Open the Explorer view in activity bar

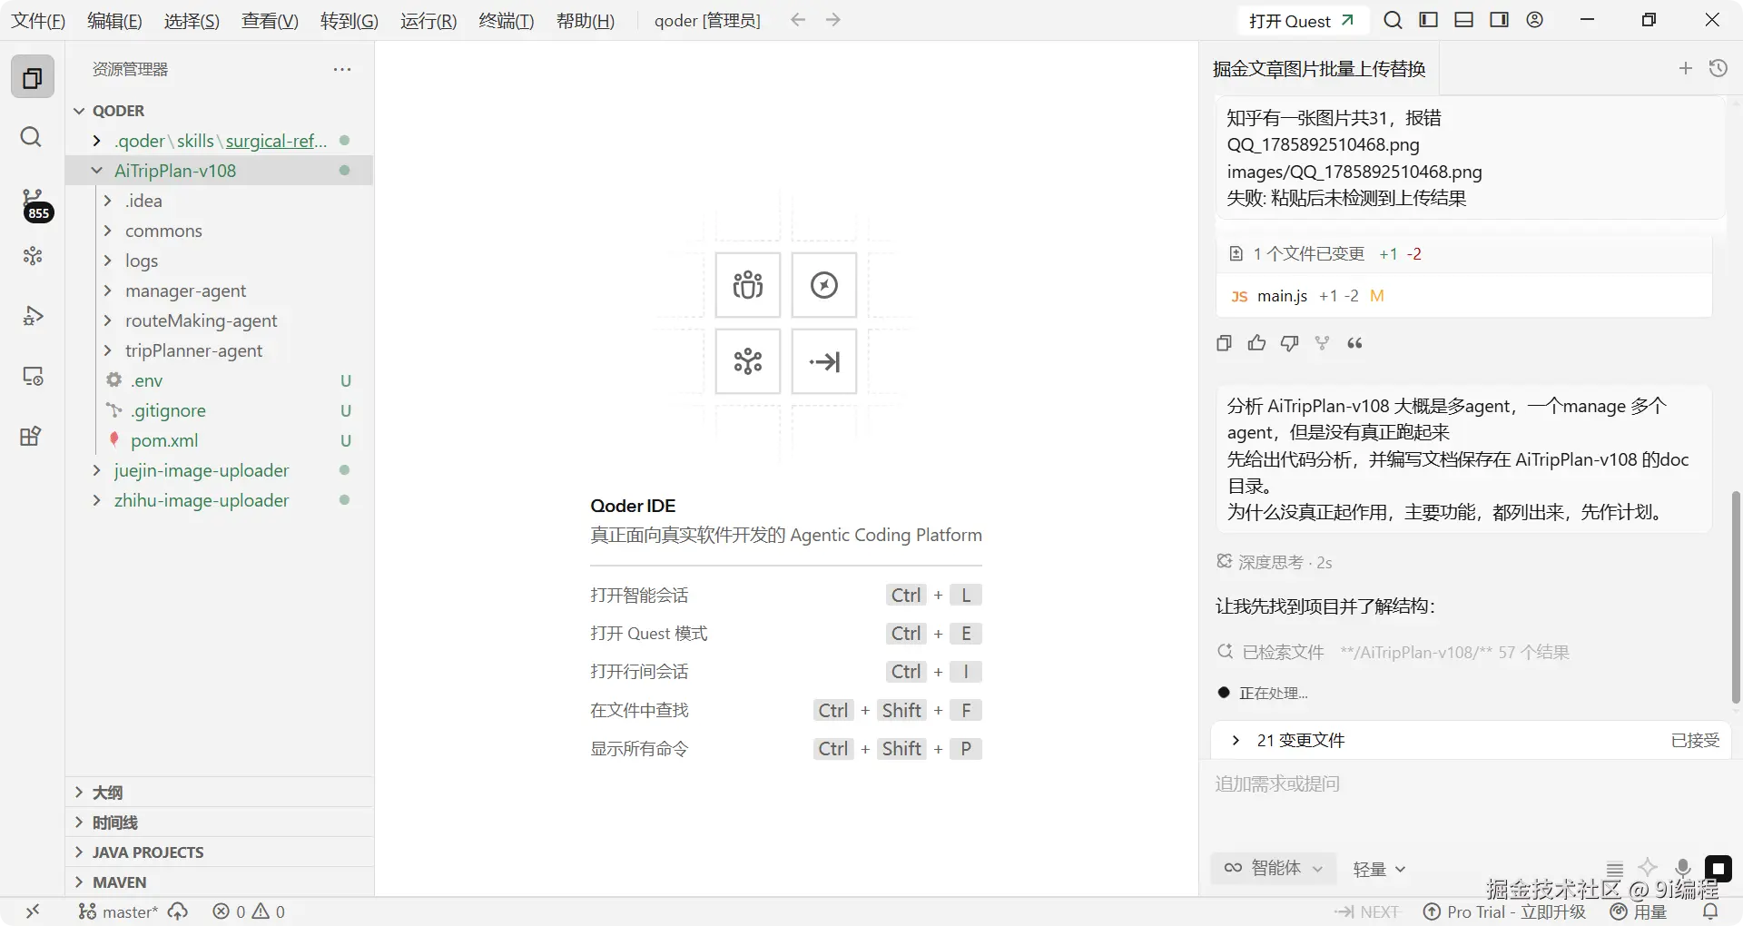[x=32, y=77]
